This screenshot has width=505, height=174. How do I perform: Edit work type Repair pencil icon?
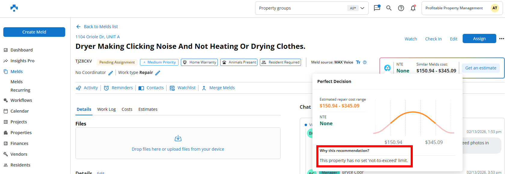click(158, 73)
